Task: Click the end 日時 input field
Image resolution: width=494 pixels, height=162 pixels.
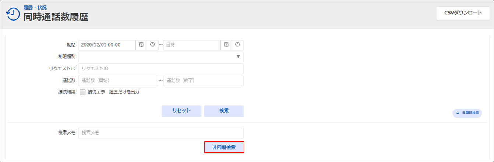Action: coord(191,45)
